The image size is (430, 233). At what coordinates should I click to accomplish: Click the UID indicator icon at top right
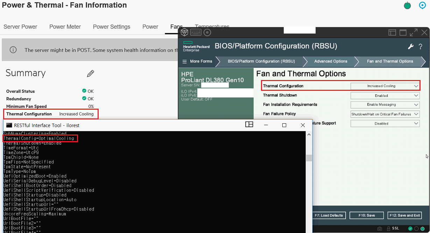coord(423,5)
